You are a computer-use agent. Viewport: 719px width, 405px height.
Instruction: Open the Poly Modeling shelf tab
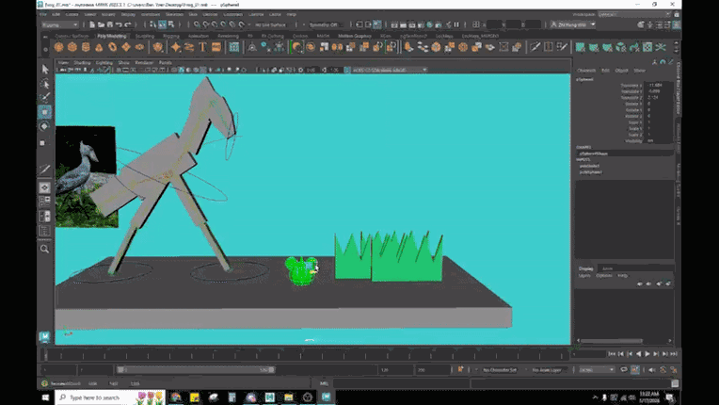tap(112, 36)
